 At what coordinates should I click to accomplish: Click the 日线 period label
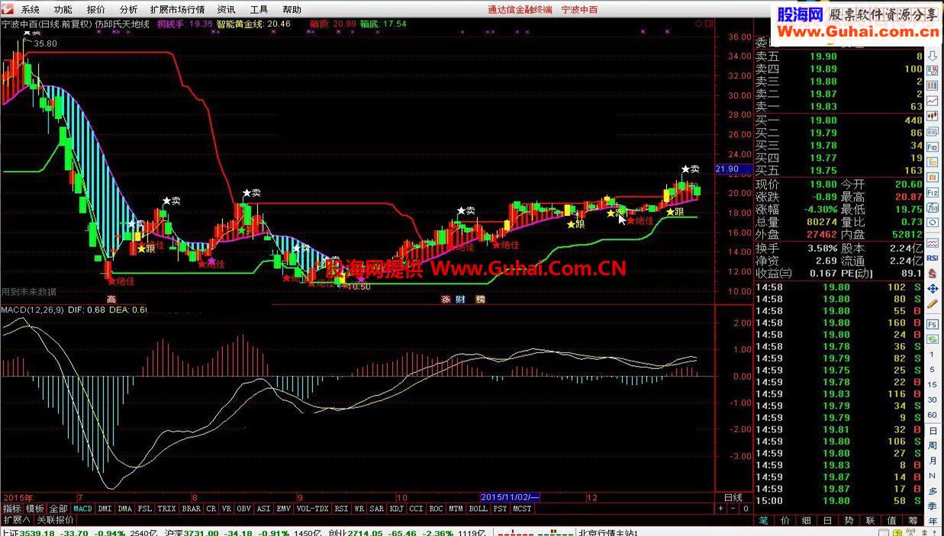pos(732,497)
